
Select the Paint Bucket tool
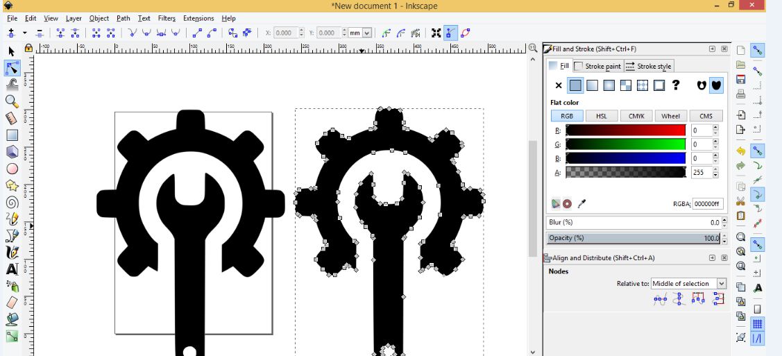pos(12,319)
